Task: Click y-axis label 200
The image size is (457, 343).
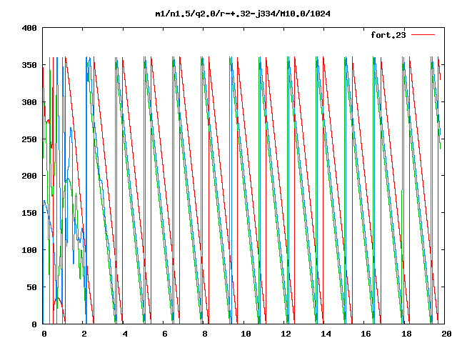Action: 29,176
